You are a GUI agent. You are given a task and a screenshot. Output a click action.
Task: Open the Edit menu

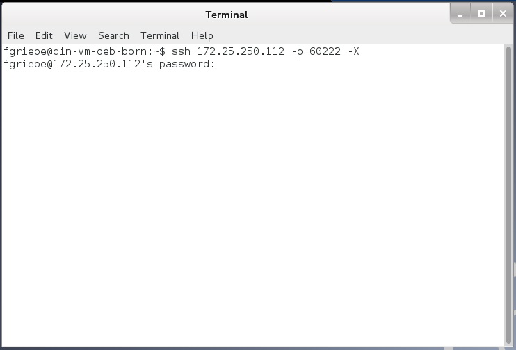pyautogui.click(x=44, y=35)
